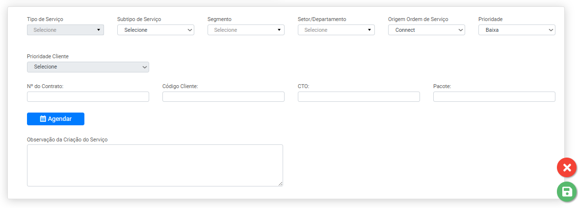Click inside Observação da Criação do Serviço textarea
578x208 pixels.
[x=155, y=165]
